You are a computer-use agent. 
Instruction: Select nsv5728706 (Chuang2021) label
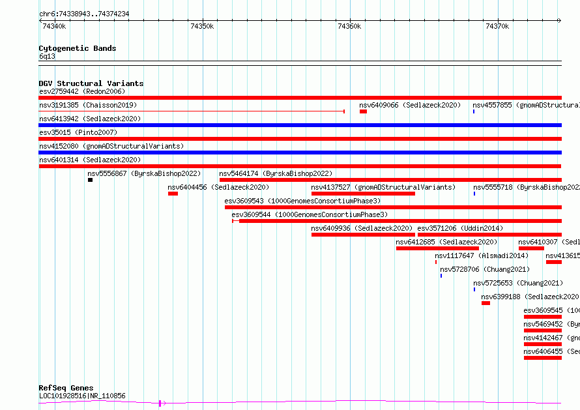[x=485, y=269]
